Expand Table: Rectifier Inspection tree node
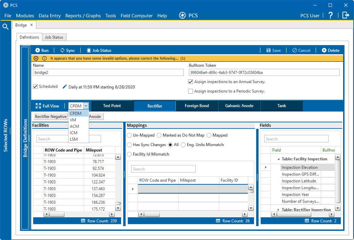The height and width of the screenshot is (240, 354). 278,210
